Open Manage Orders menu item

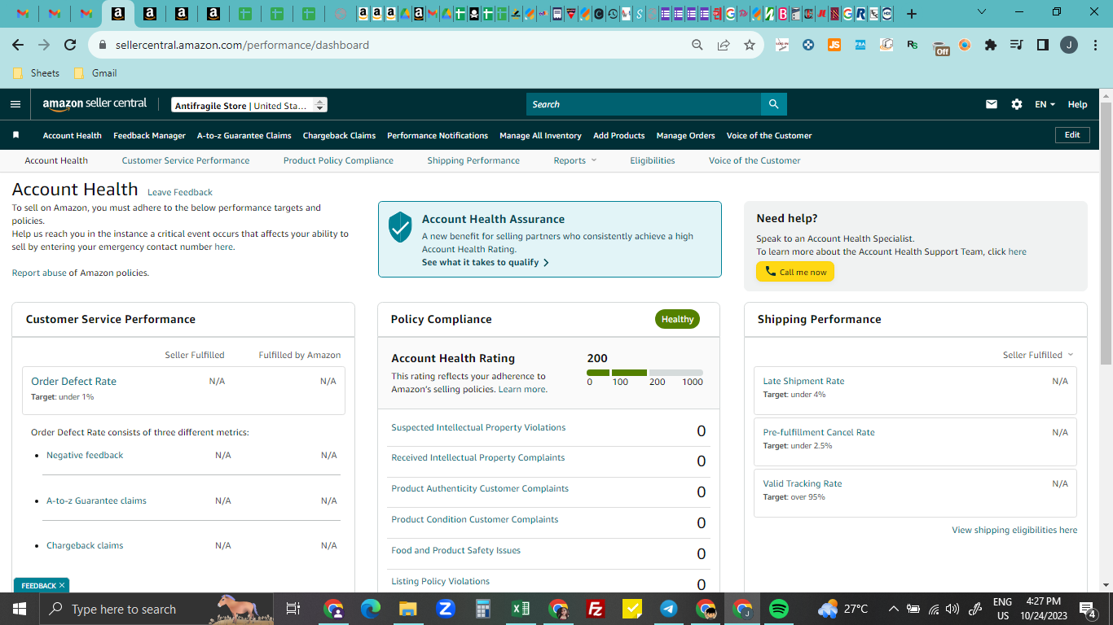coord(686,135)
